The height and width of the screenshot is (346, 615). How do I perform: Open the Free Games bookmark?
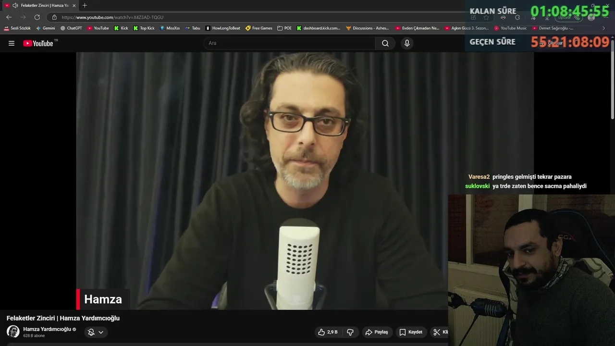(259, 28)
